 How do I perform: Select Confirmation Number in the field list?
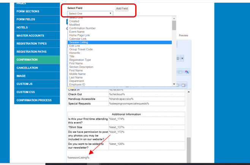[82, 28]
